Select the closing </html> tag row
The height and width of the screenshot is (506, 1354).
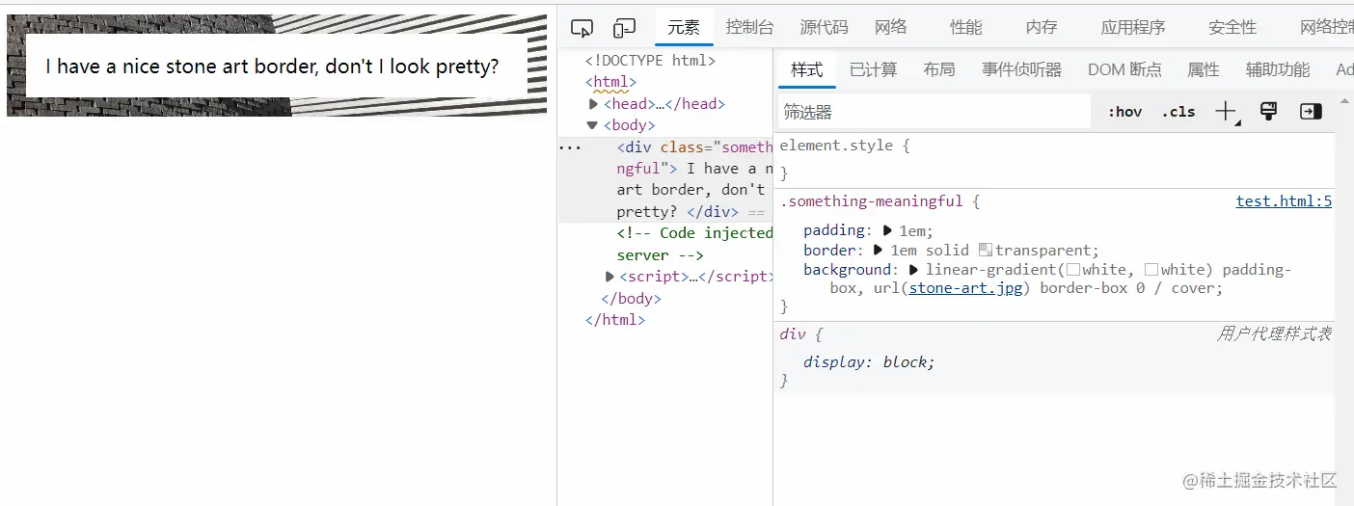click(615, 319)
